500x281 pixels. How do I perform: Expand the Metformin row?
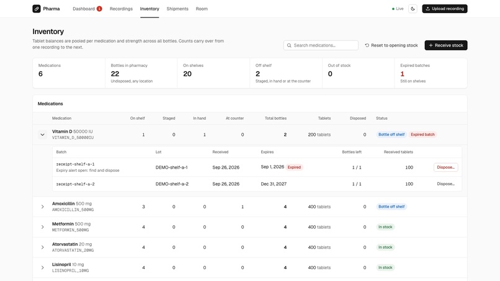(42, 227)
